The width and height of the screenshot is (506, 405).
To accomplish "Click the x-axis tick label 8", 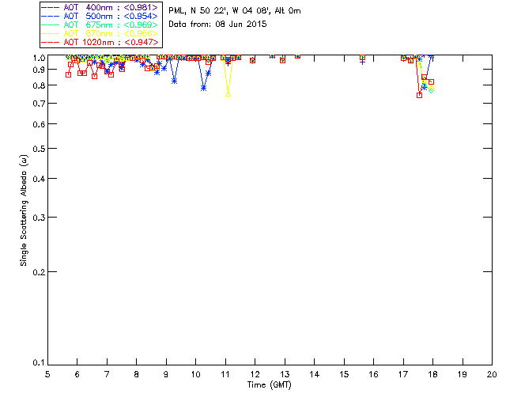I will [137, 374].
